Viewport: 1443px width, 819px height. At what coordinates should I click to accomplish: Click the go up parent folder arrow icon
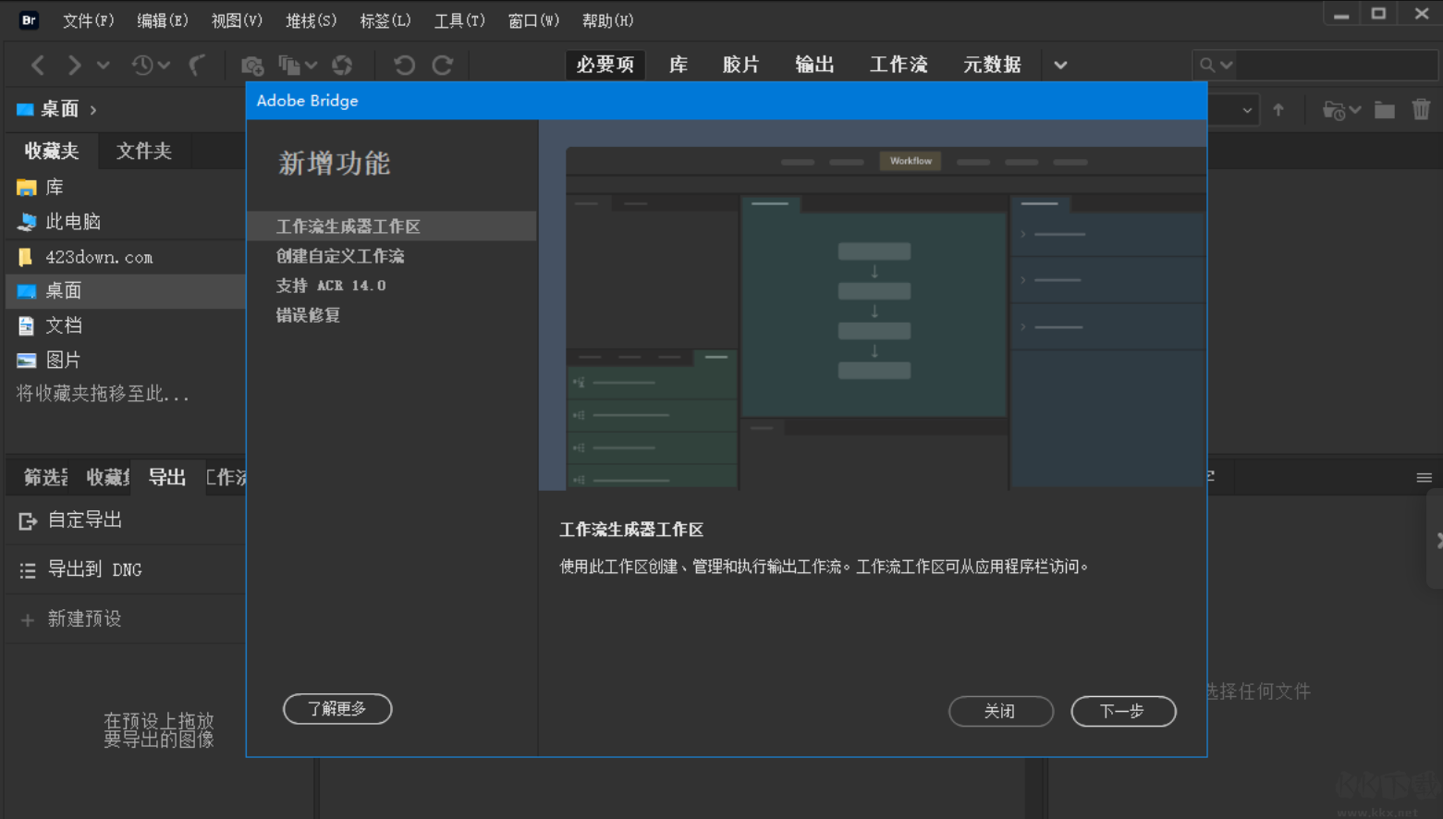click(1278, 109)
